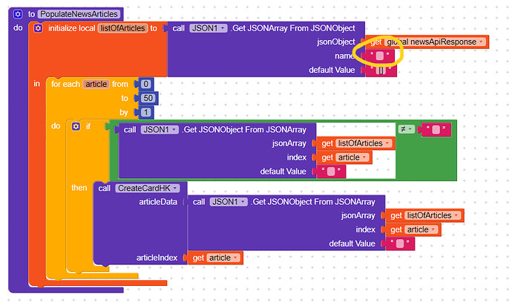Open mutator gear on the if block
This screenshot has width=512, height=306.
pos(76,126)
